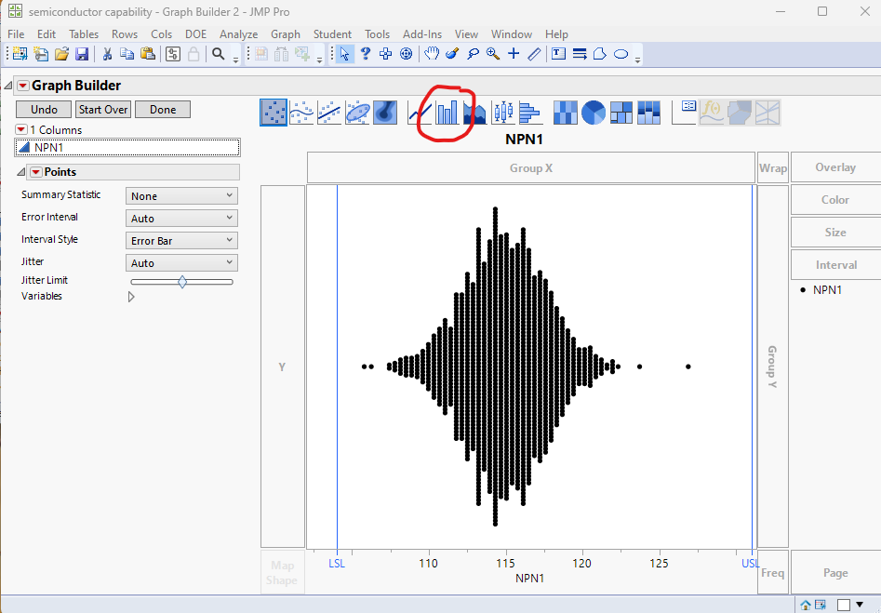Open the Tables menu
The height and width of the screenshot is (613, 881).
point(84,34)
